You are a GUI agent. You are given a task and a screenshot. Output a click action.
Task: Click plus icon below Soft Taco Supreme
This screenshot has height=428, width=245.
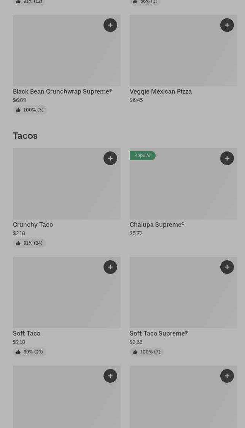pos(227,376)
